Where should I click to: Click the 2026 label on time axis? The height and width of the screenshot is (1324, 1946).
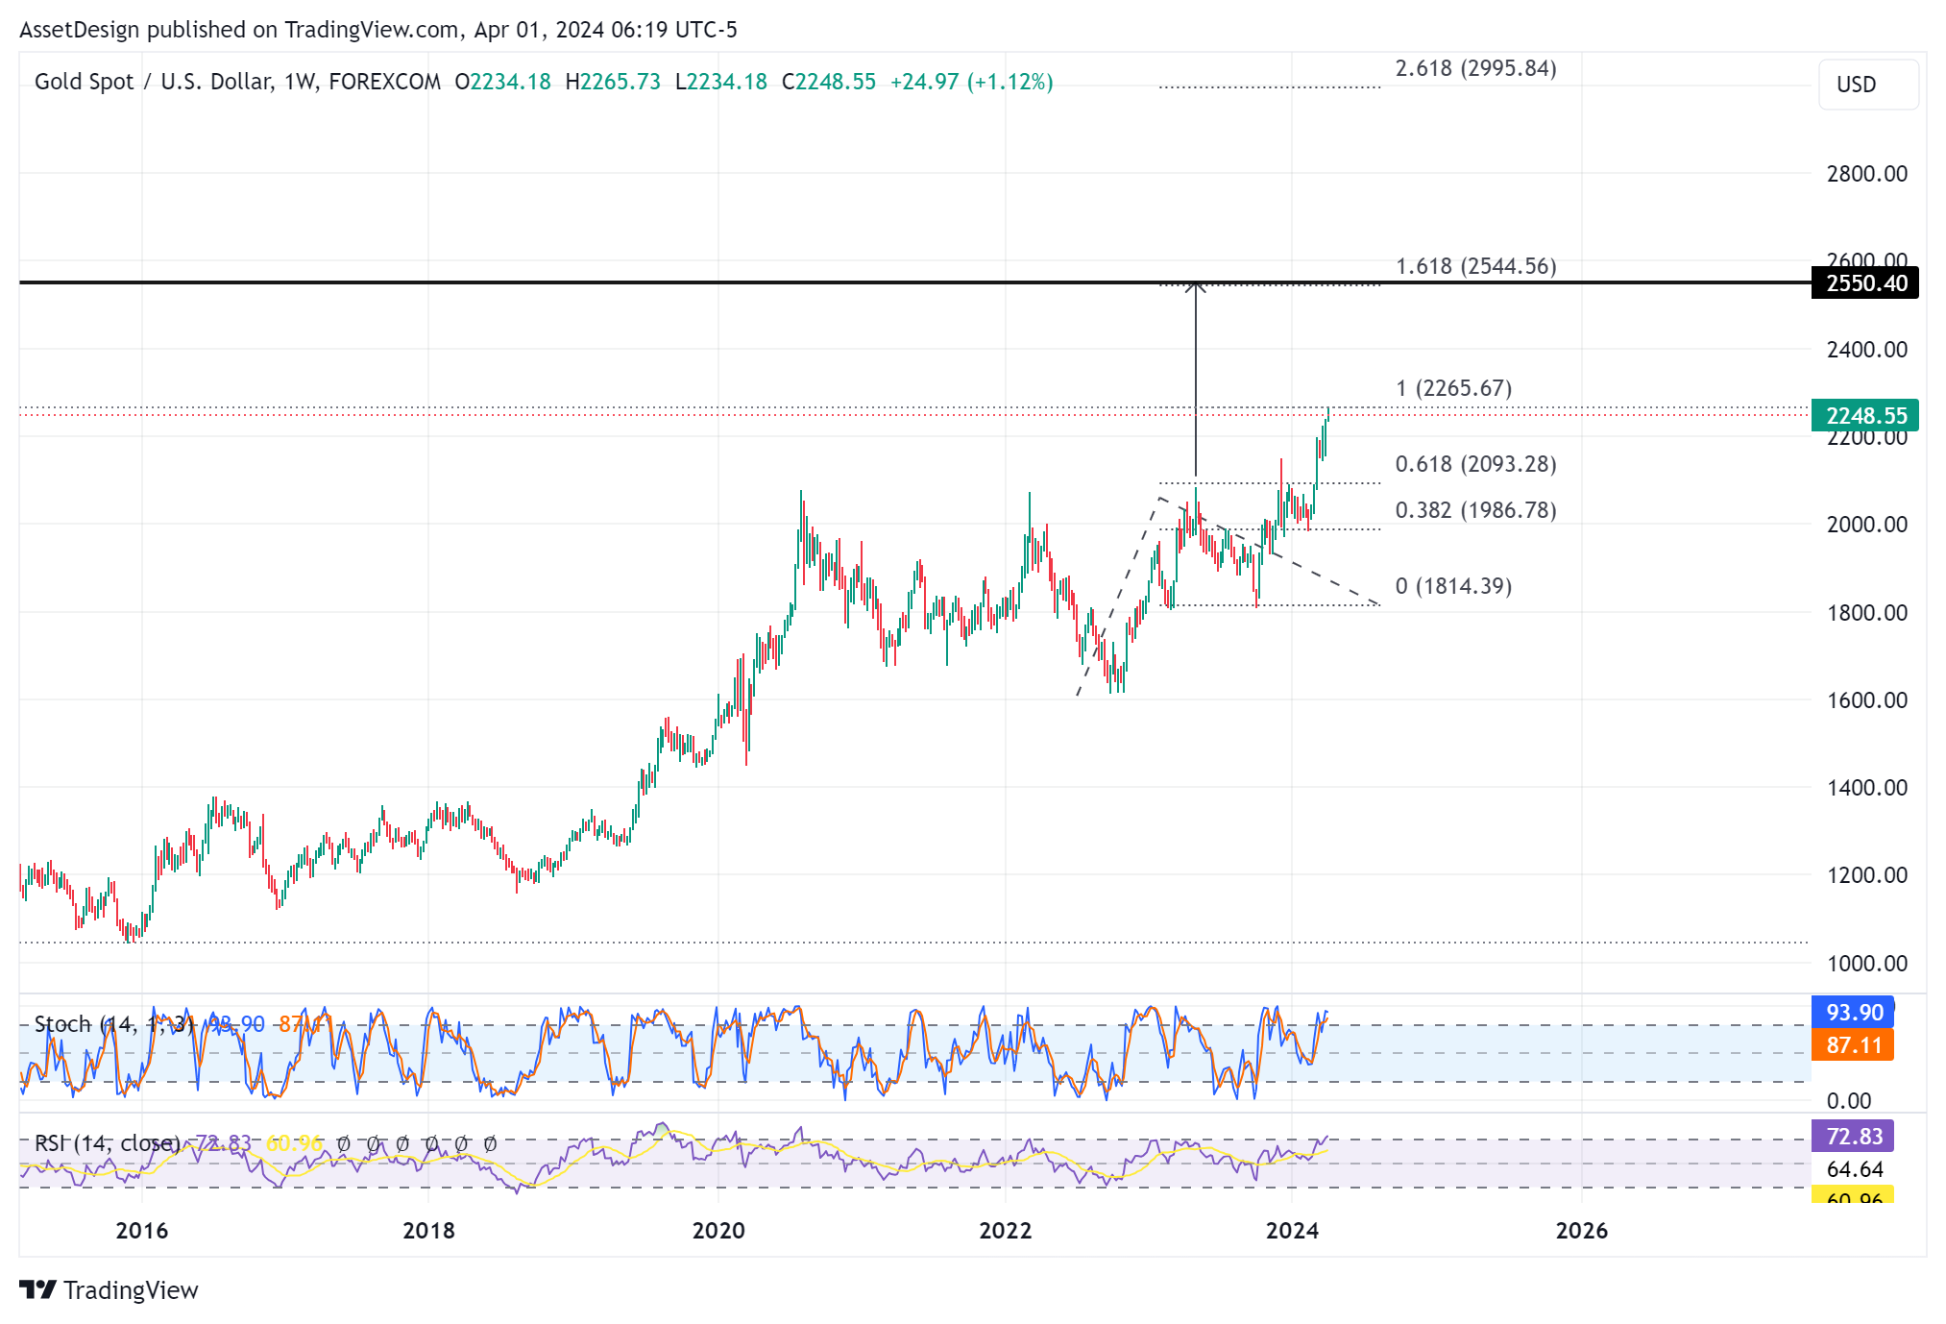(1582, 1230)
